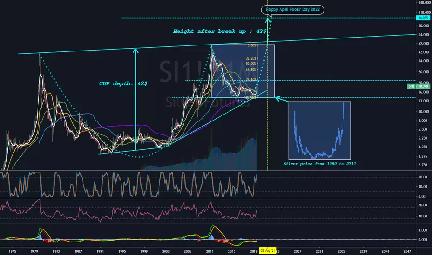Click the 2043 year on time axis
432x255 pixels.
pos(385,251)
